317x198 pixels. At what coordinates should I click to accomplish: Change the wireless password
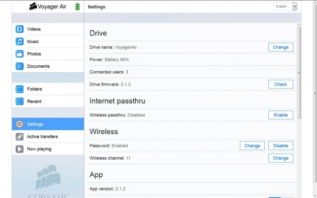pyautogui.click(x=252, y=145)
